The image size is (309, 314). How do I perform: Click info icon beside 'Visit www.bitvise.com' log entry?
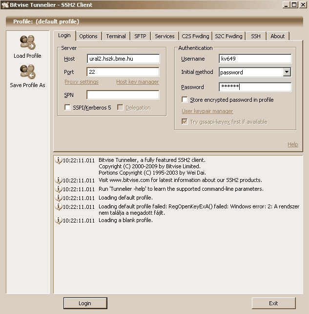[x=59, y=180]
